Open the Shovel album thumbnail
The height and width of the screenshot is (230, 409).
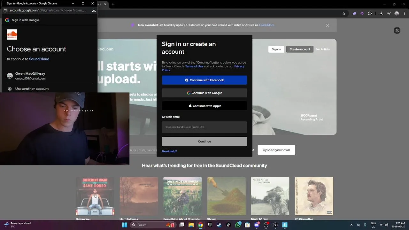[x=226, y=196]
